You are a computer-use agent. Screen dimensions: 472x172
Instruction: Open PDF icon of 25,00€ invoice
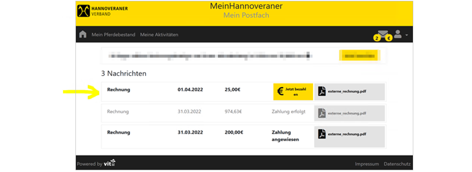pyautogui.click(x=322, y=91)
